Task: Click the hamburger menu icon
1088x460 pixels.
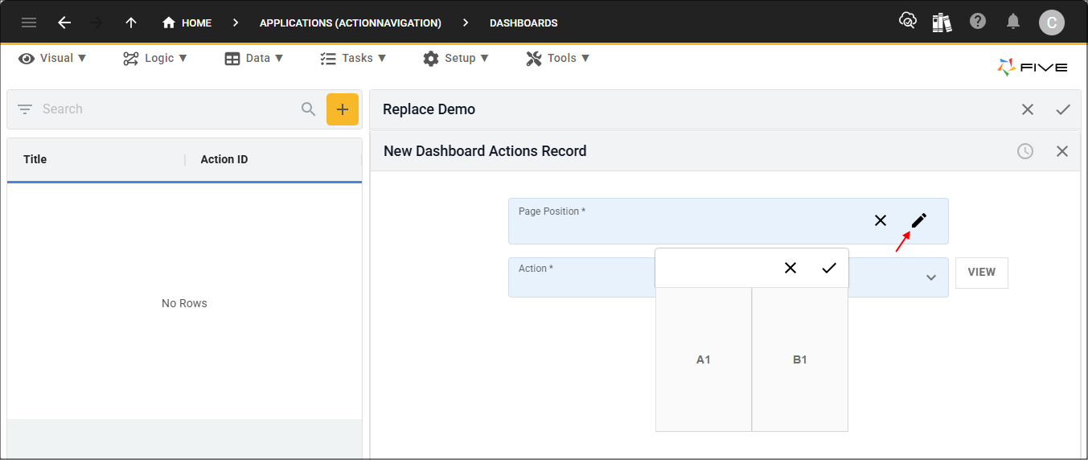Action: coord(29,23)
